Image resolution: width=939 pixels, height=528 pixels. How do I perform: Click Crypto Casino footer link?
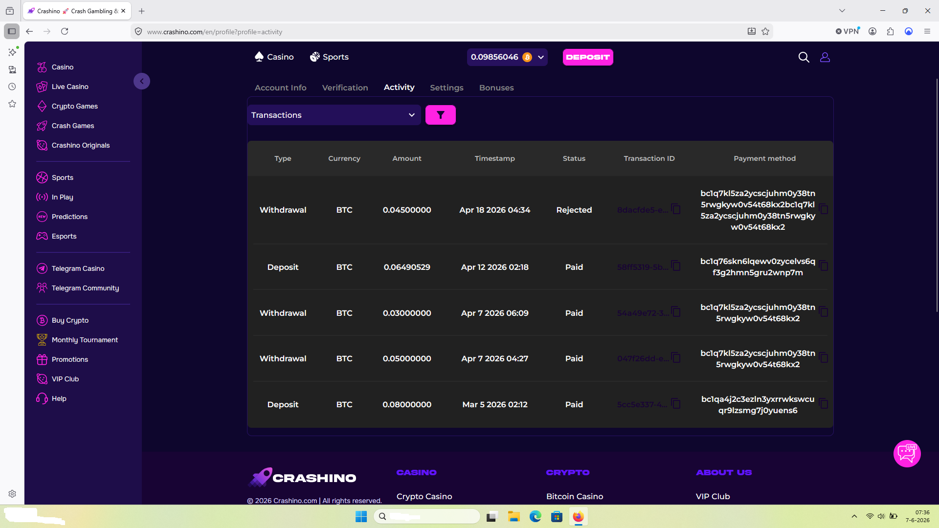pyautogui.click(x=424, y=496)
